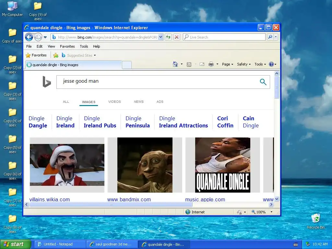The image size is (332, 249).
Task: Click the Internet security zone indicator
Action: [195, 212]
